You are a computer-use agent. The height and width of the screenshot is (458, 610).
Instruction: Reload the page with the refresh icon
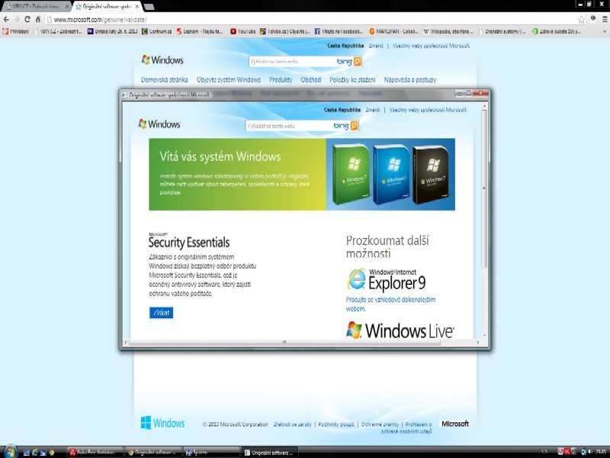[x=27, y=19]
